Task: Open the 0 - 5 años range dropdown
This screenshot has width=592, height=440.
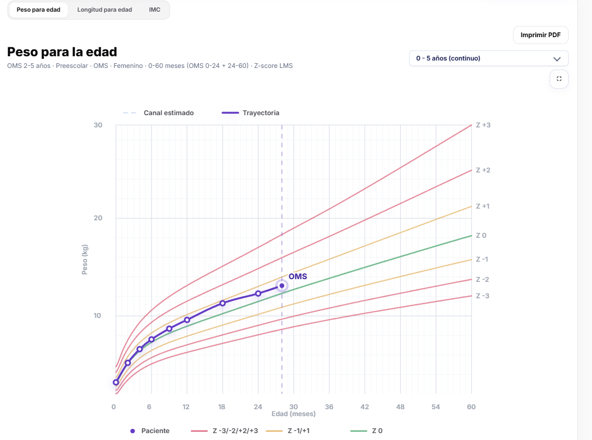Action: click(x=489, y=58)
